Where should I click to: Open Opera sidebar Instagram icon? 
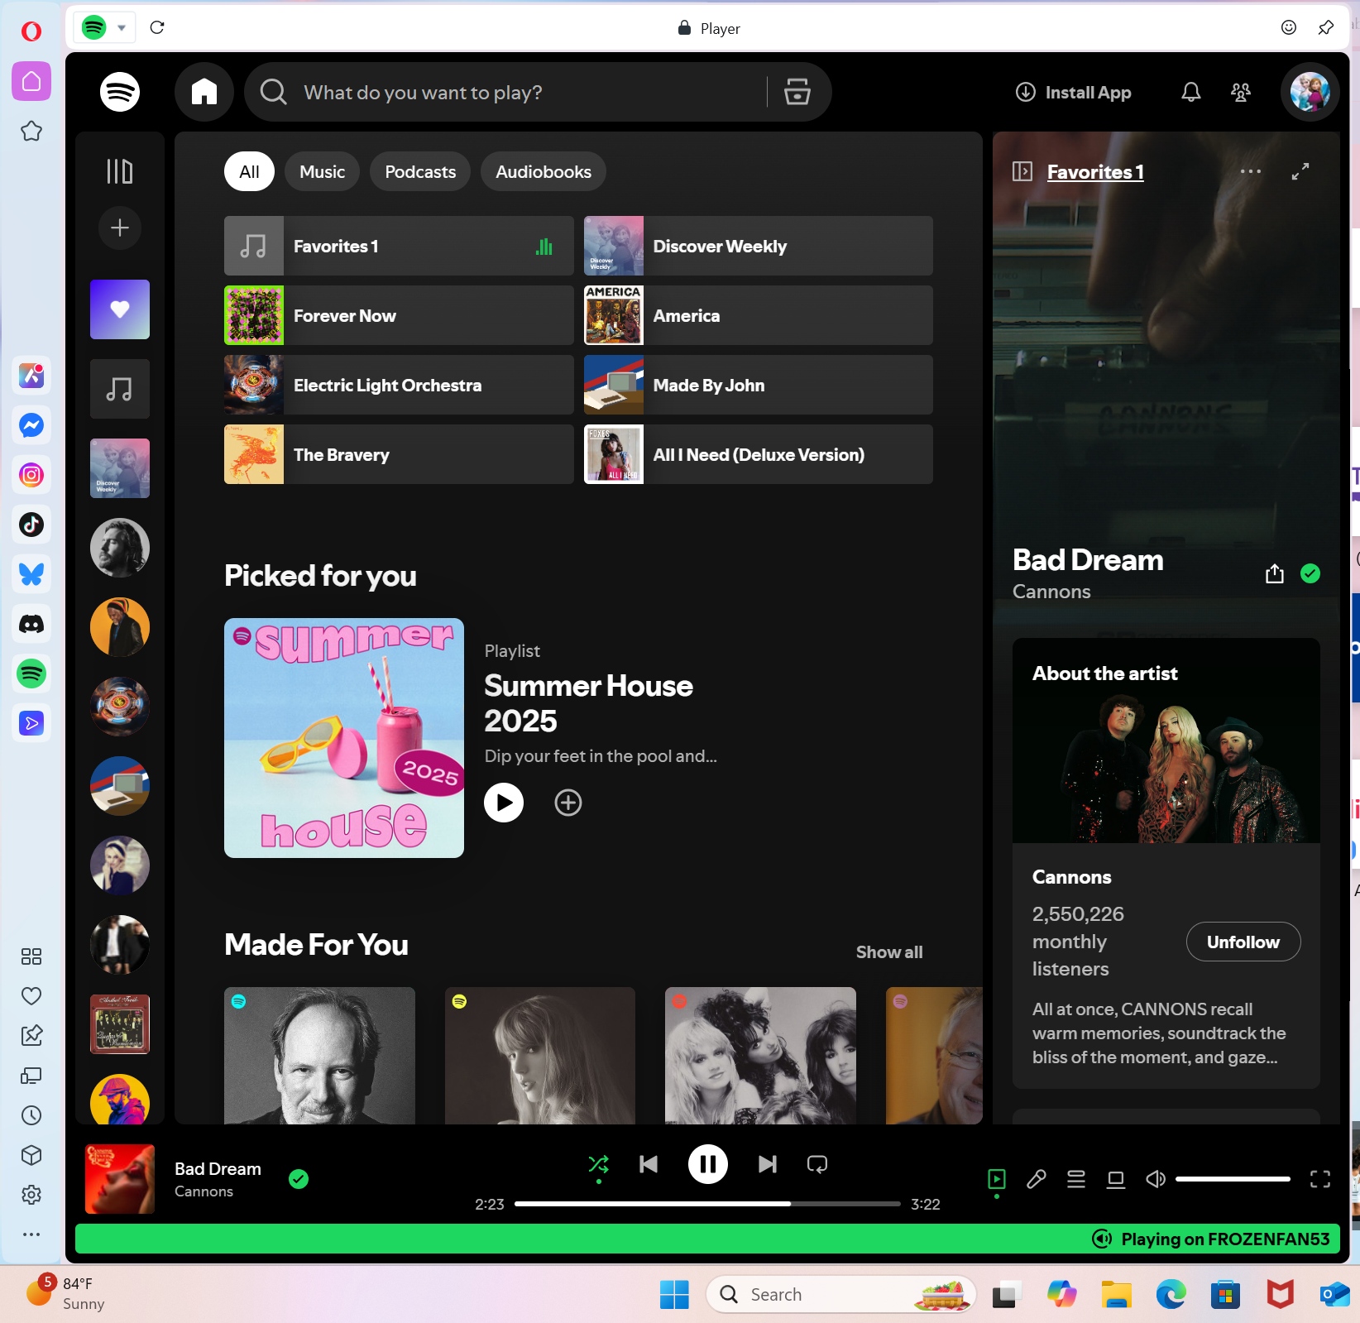coord(31,475)
